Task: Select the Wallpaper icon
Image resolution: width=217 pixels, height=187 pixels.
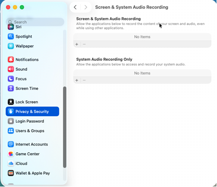Action: 11,46
